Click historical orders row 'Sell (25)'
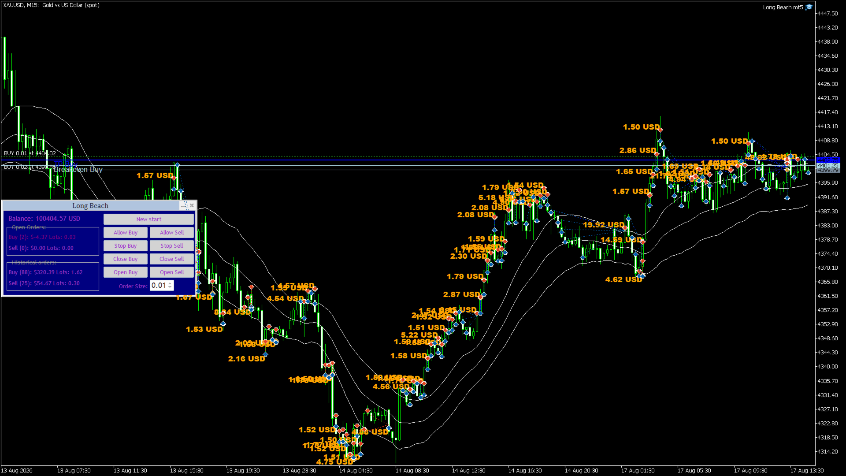This screenshot has height=476, width=846. (44, 283)
